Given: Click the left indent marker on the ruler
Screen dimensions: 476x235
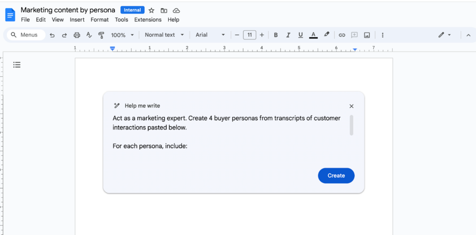Looking at the screenshot, I should coord(112,48).
